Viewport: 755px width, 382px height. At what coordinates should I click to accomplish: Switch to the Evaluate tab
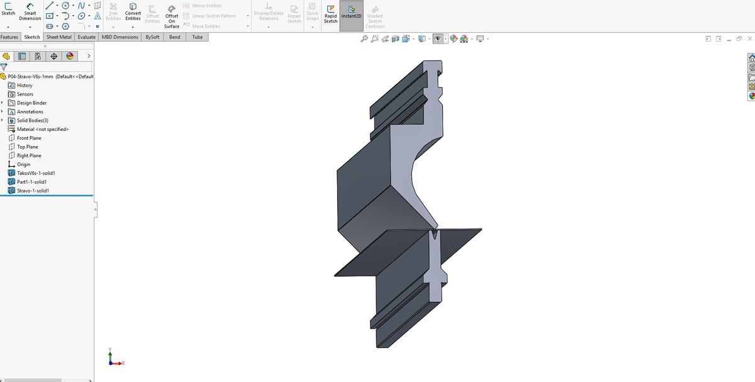point(87,37)
